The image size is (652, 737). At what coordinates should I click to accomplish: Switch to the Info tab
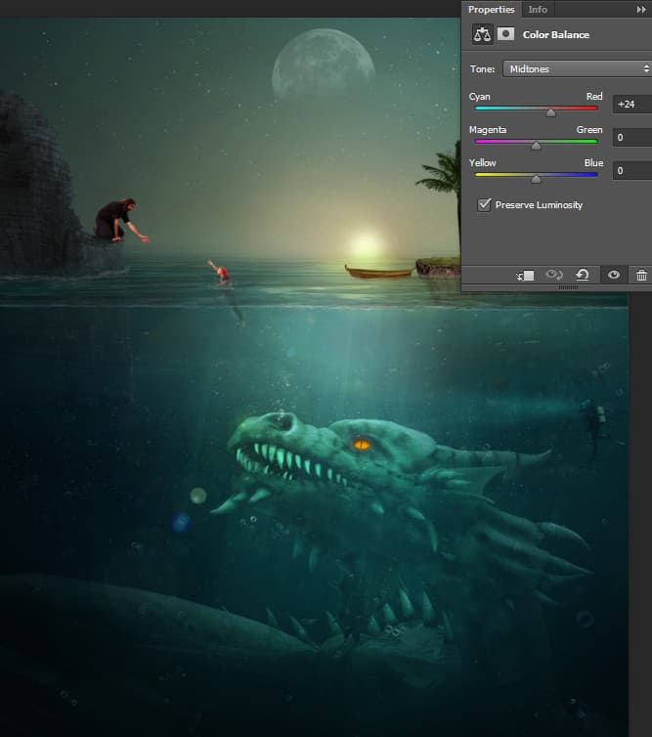pyautogui.click(x=538, y=10)
